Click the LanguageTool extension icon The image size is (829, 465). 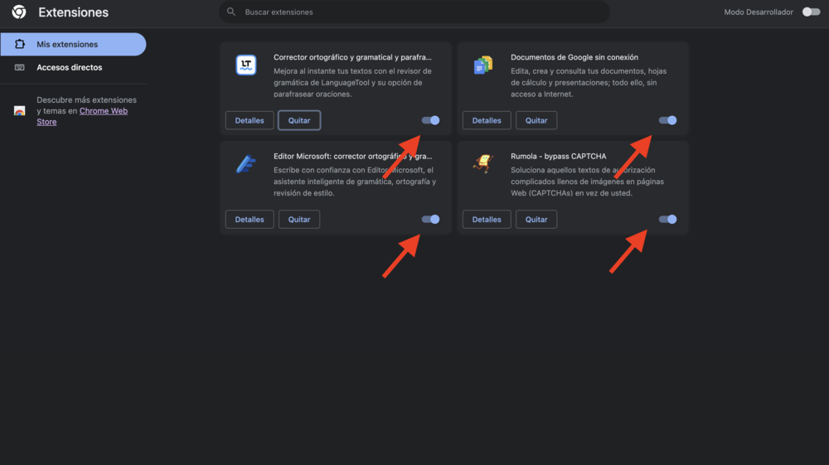coord(246,65)
